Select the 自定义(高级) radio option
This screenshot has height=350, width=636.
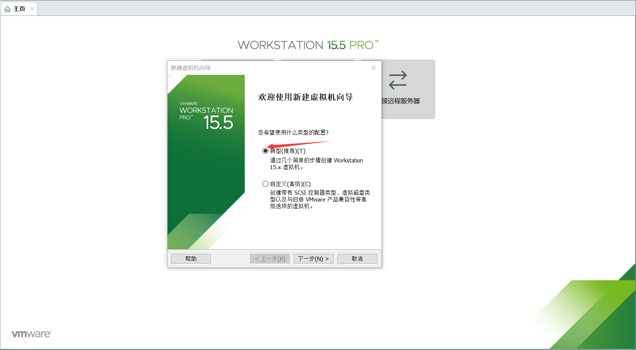(x=265, y=184)
